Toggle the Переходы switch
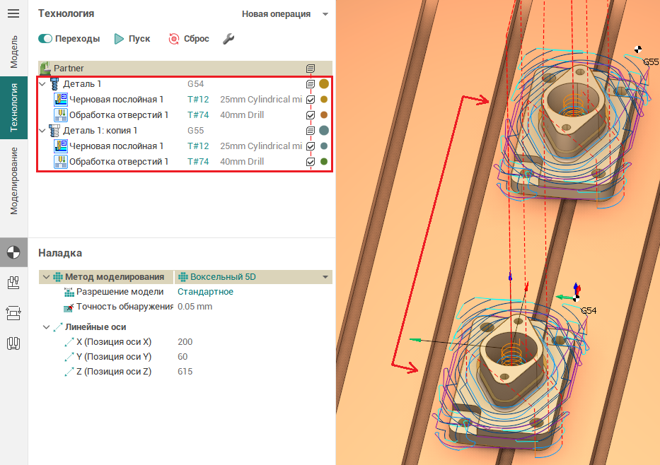 point(45,39)
